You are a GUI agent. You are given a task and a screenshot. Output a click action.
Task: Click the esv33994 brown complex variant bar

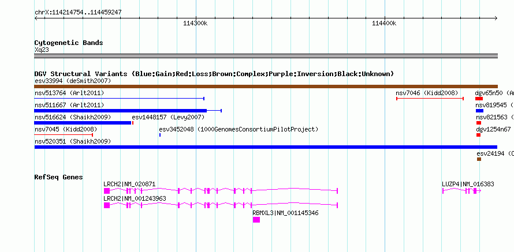tap(266, 86)
